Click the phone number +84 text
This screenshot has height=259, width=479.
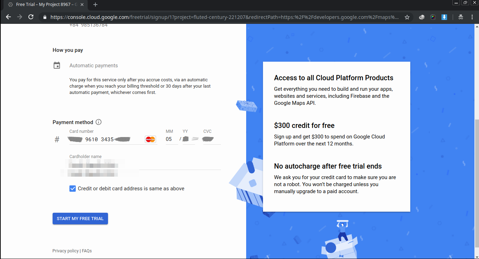pyautogui.click(x=88, y=25)
